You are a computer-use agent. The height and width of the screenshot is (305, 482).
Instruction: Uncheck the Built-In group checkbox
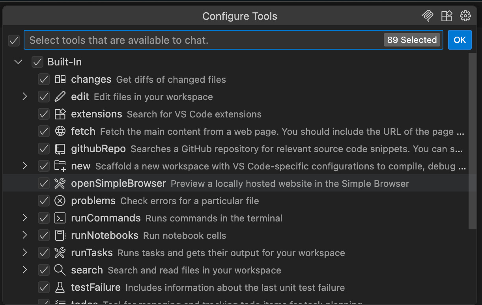[37, 62]
